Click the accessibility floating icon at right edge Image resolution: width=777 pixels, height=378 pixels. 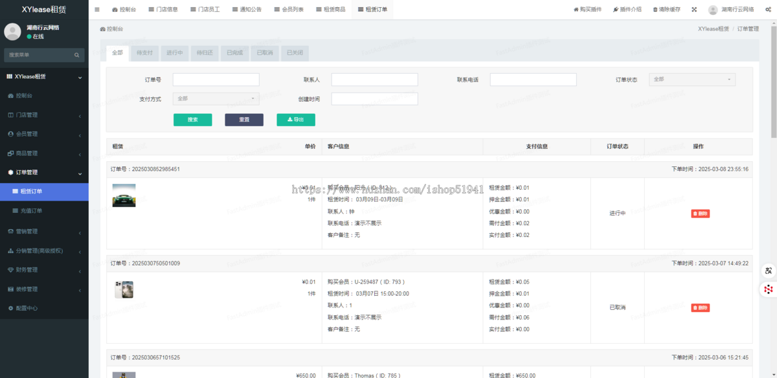[768, 271]
